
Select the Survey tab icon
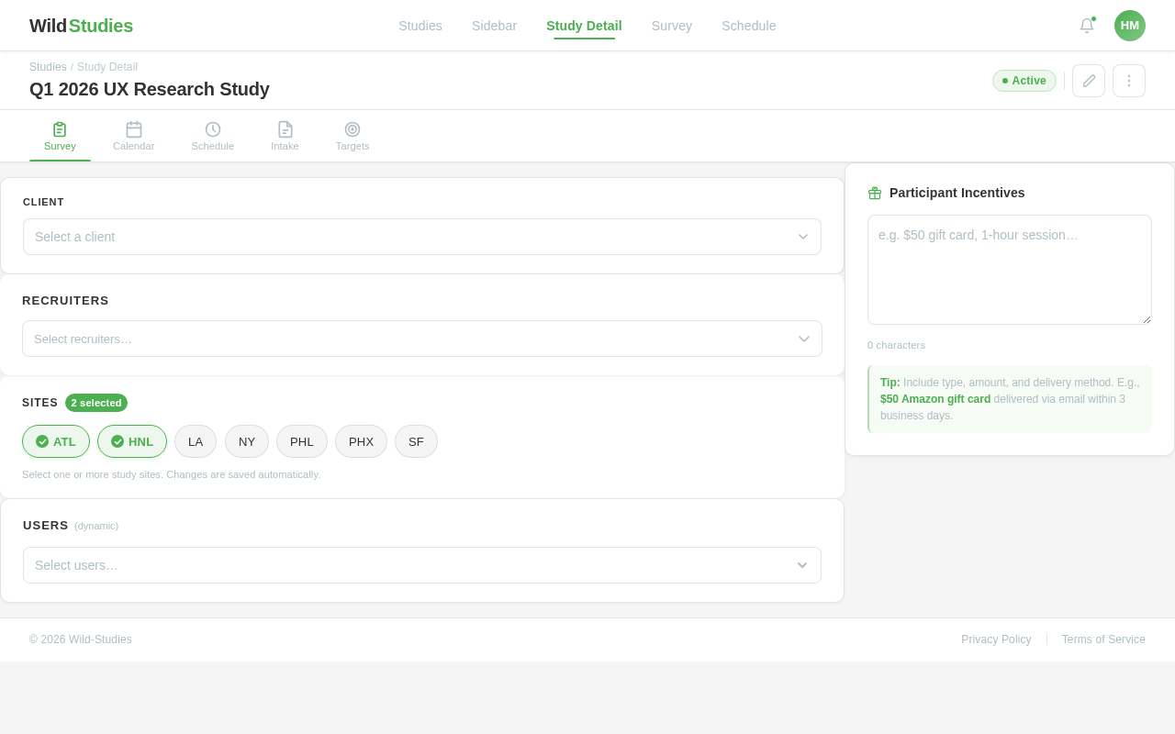pyautogui.click(x=60, y=129)
